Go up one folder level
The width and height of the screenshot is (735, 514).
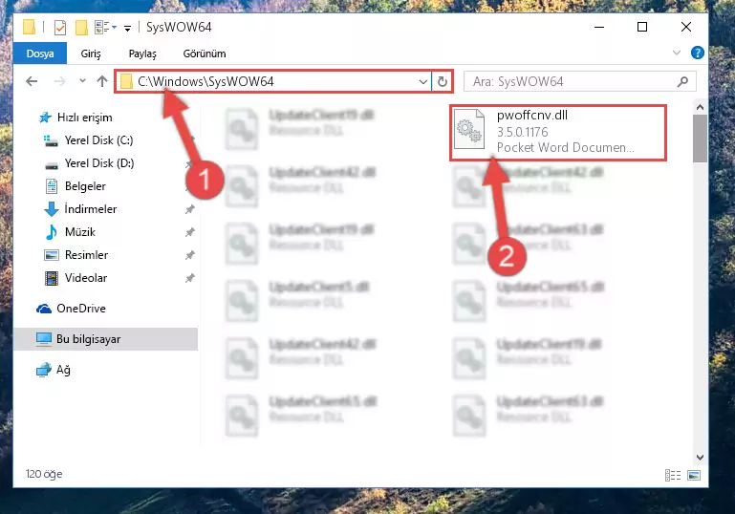pos(101,81)
